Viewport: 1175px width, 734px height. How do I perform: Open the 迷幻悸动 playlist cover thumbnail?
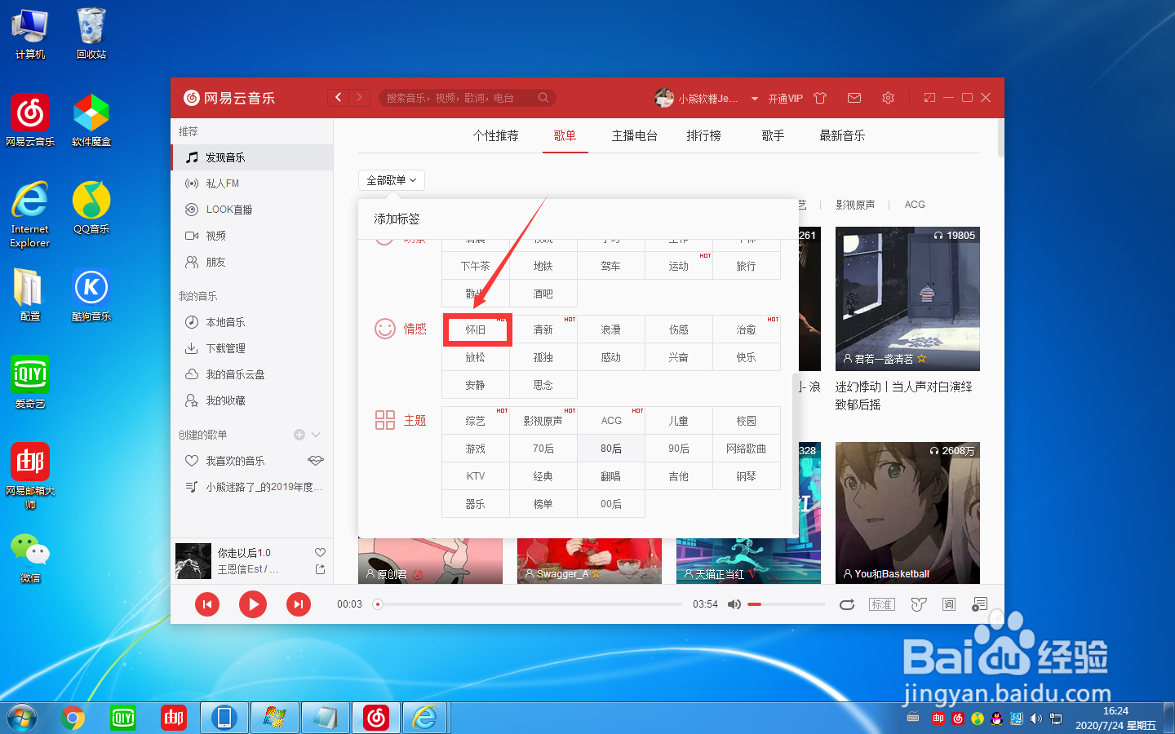[x=907, y=298]
